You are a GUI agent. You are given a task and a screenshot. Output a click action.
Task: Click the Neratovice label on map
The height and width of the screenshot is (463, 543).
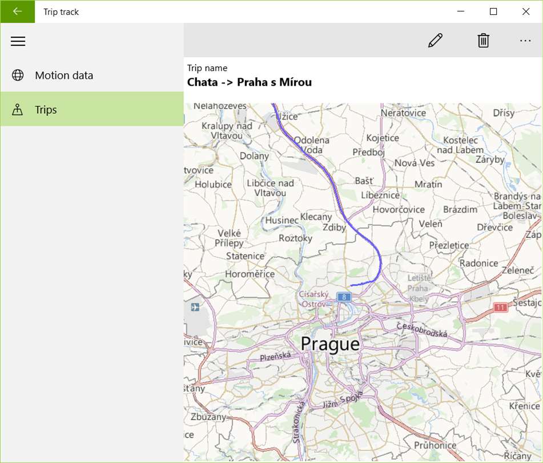(403, 113)
